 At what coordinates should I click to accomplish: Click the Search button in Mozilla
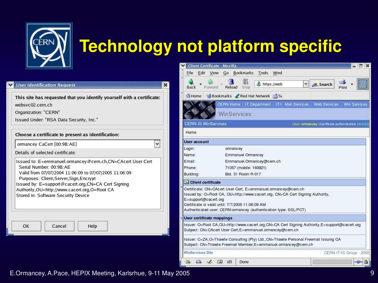click(322, 84)
